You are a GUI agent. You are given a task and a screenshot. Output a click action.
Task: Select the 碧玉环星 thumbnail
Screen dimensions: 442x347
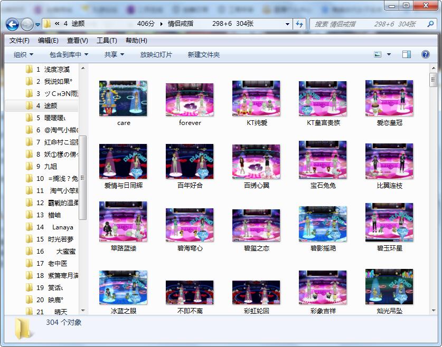(x=389, y=223)
